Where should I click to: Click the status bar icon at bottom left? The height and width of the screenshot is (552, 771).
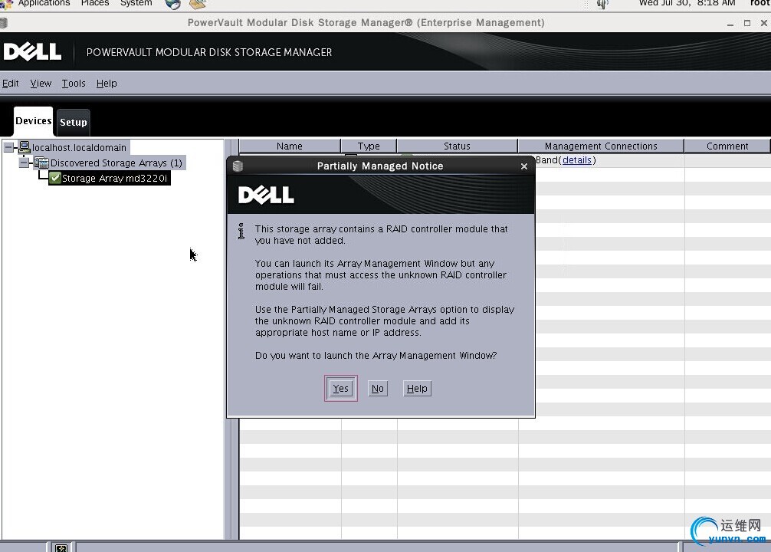[61, 547]
